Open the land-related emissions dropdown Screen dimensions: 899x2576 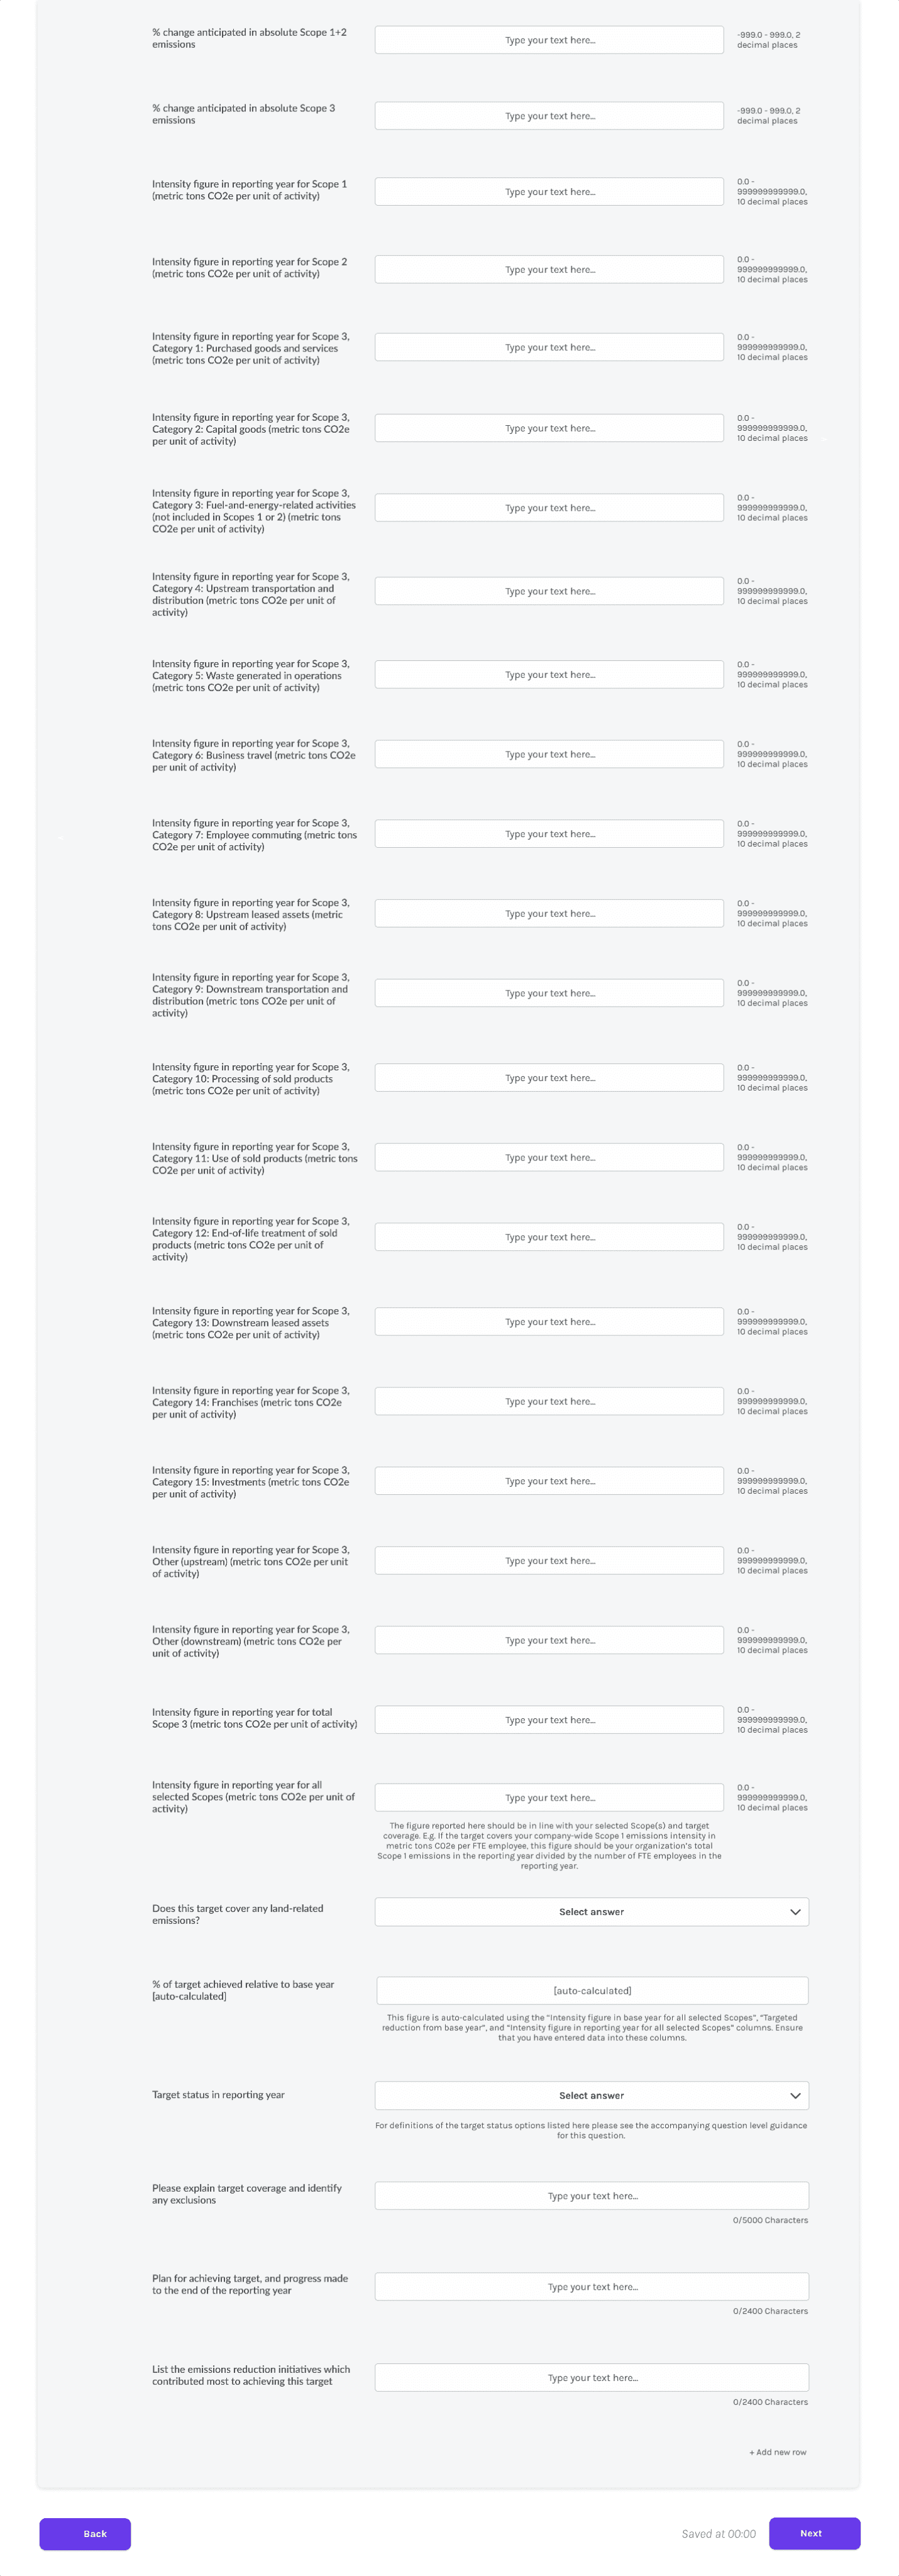click(x=591, y=1911)
